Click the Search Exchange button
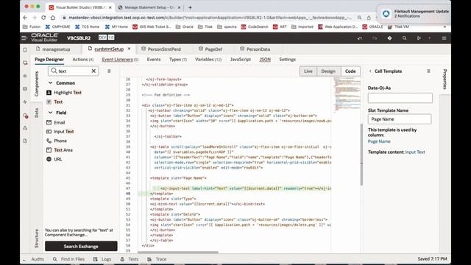The image size is (471, 265). (81, 246)
